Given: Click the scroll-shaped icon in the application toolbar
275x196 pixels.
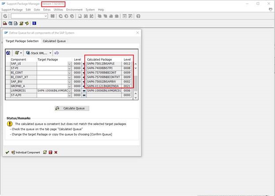Looking at the screenshot, I should (21, 23).
